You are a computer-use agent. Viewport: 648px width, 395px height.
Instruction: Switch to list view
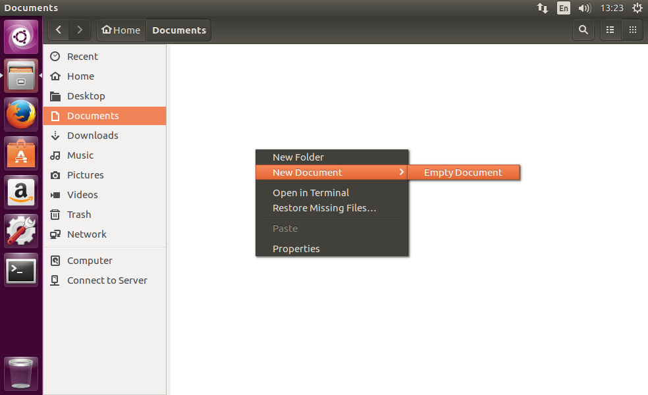coord(610,30)
